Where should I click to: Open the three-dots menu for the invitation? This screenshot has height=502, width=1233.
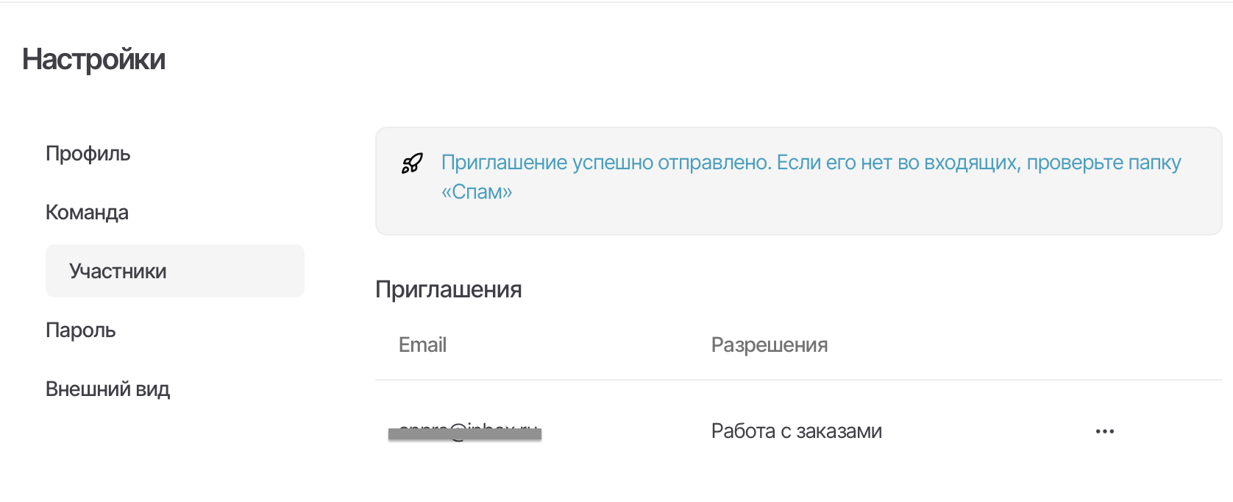1104,431
